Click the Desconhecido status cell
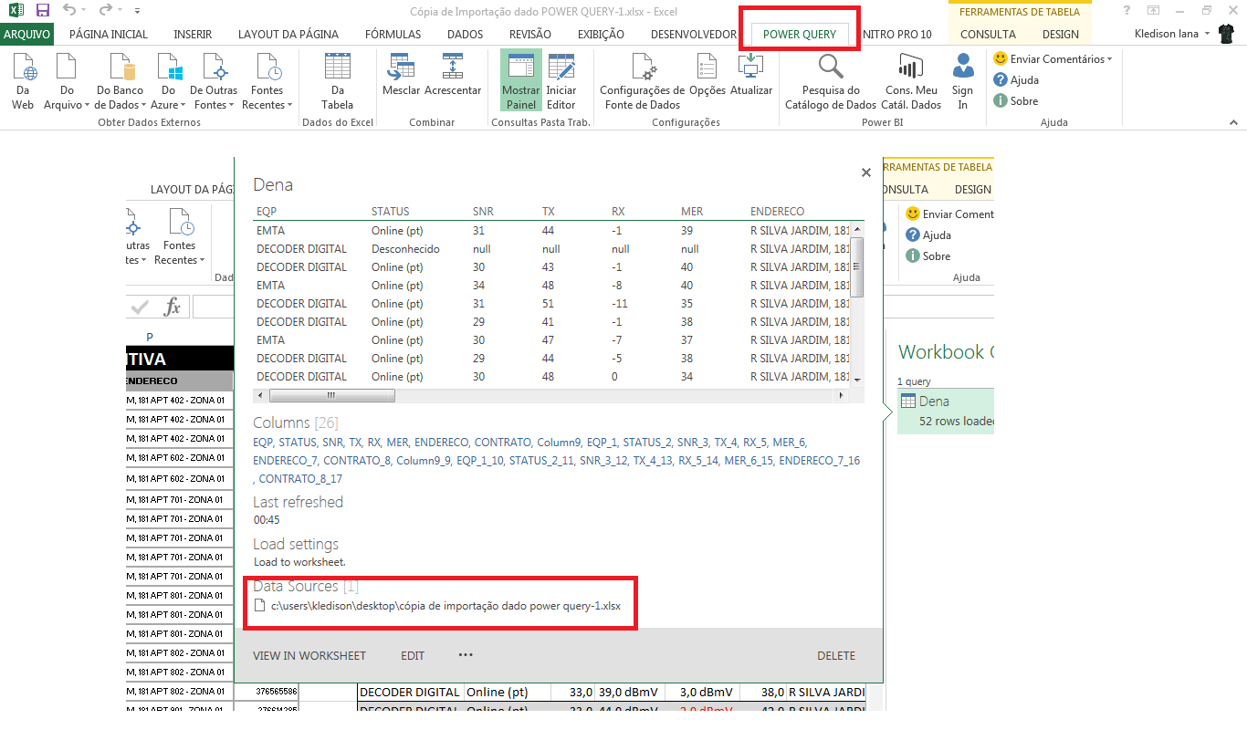1247x730 pixels. pyautogui.click(x=405, y=248)
